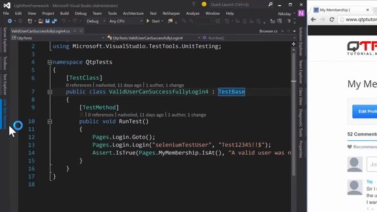Click the icon right of Start dropdown
377x212 pixels.
click(170, 21)
